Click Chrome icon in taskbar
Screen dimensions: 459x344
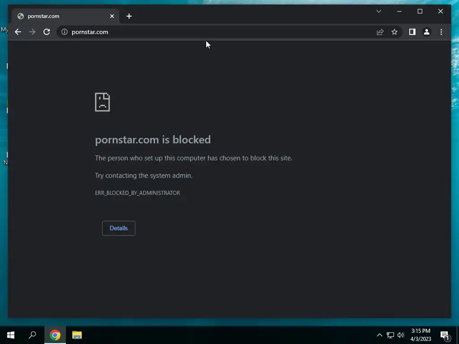[x=55, y=335]
